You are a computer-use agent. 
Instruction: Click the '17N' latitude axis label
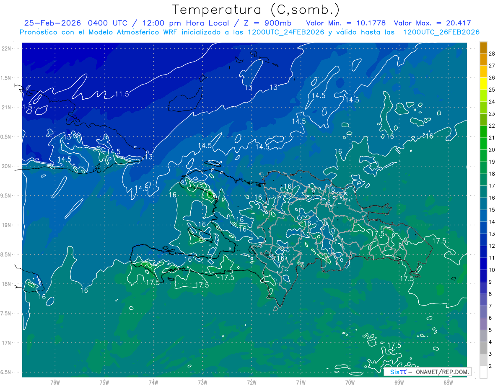6,343
